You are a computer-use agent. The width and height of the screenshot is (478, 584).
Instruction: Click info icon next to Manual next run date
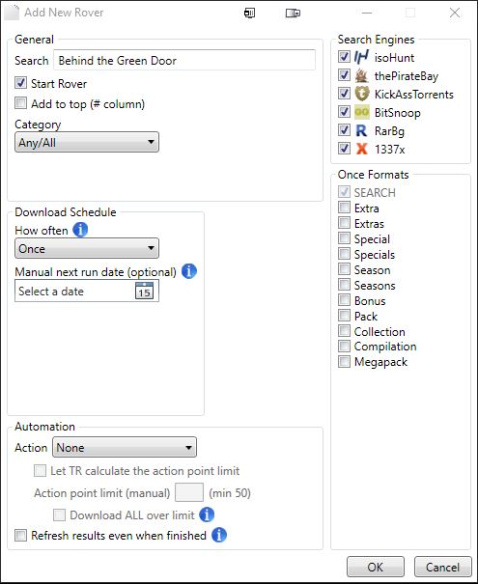(x=189, y=271)
